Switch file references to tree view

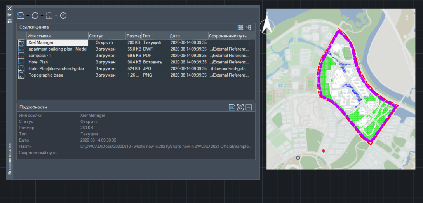tap(249, 27)
